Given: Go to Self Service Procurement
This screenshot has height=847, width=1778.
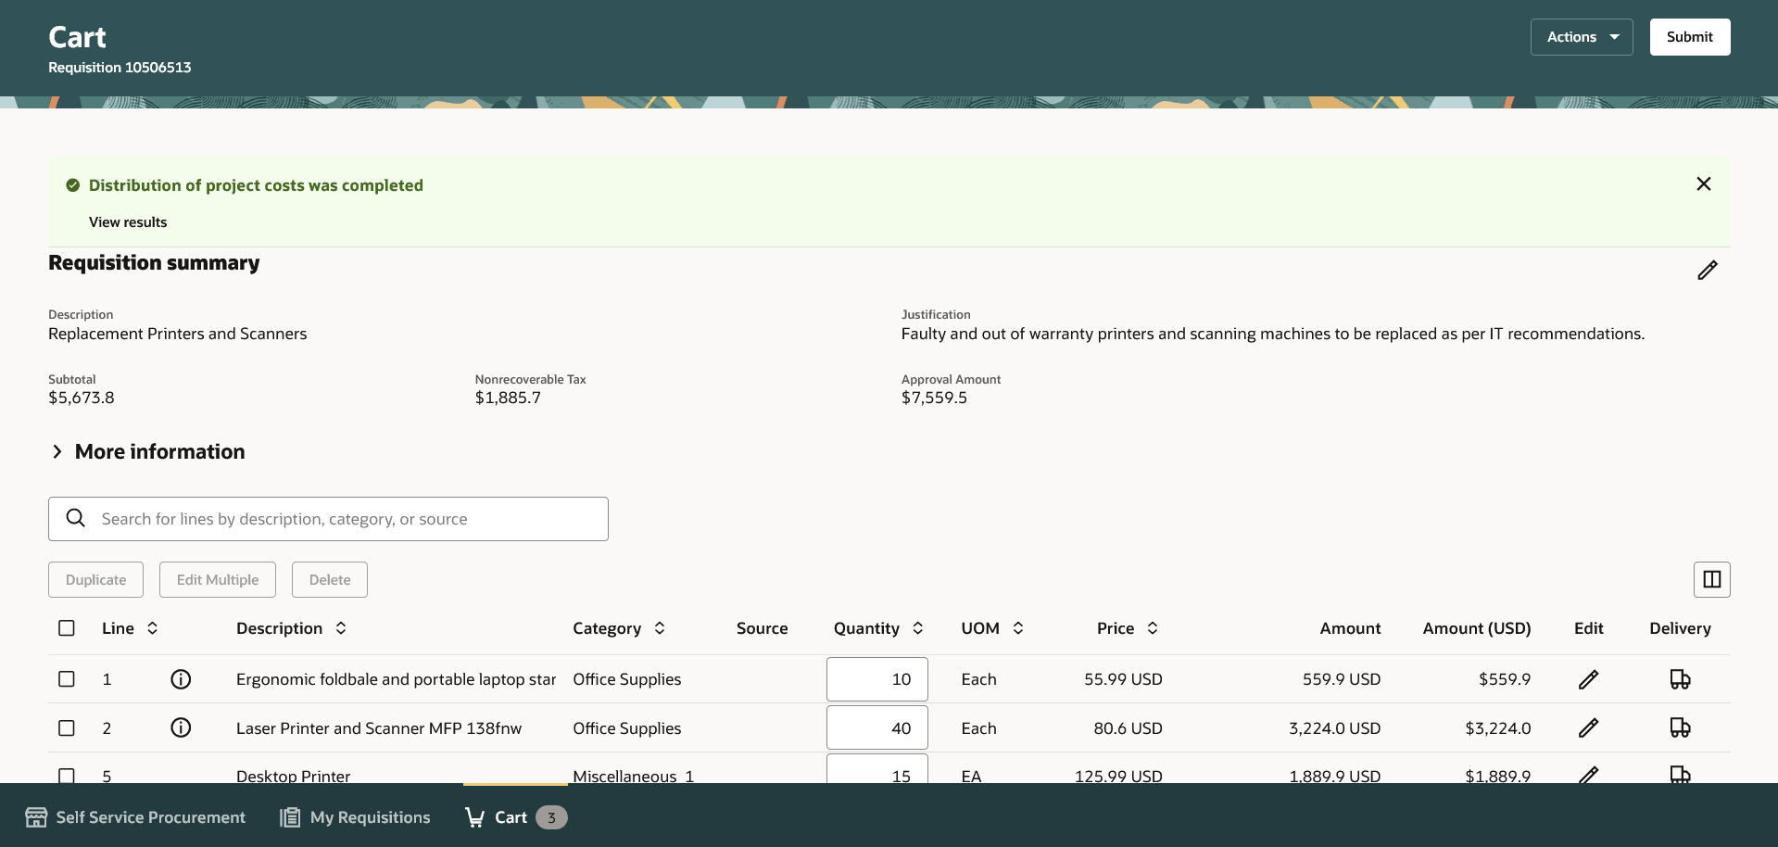Looking at the screenshot, I should 136,817.
